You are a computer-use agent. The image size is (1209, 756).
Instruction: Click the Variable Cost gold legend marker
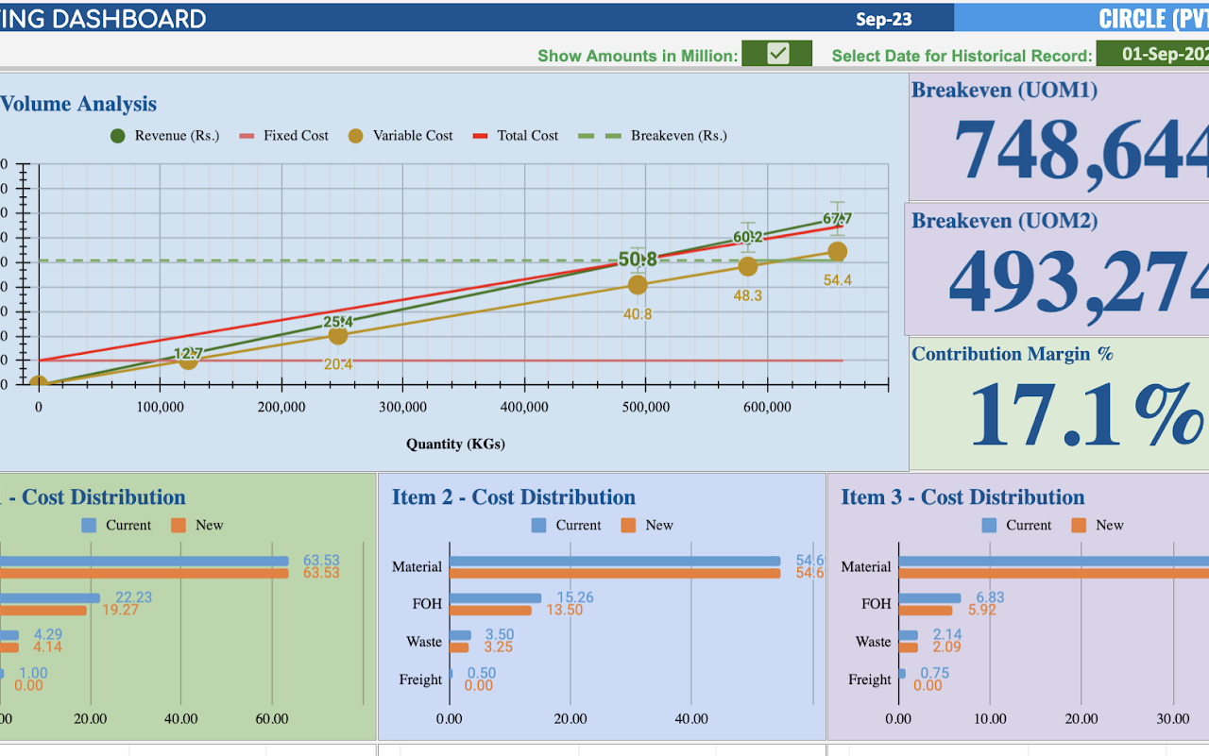[354, 135]
